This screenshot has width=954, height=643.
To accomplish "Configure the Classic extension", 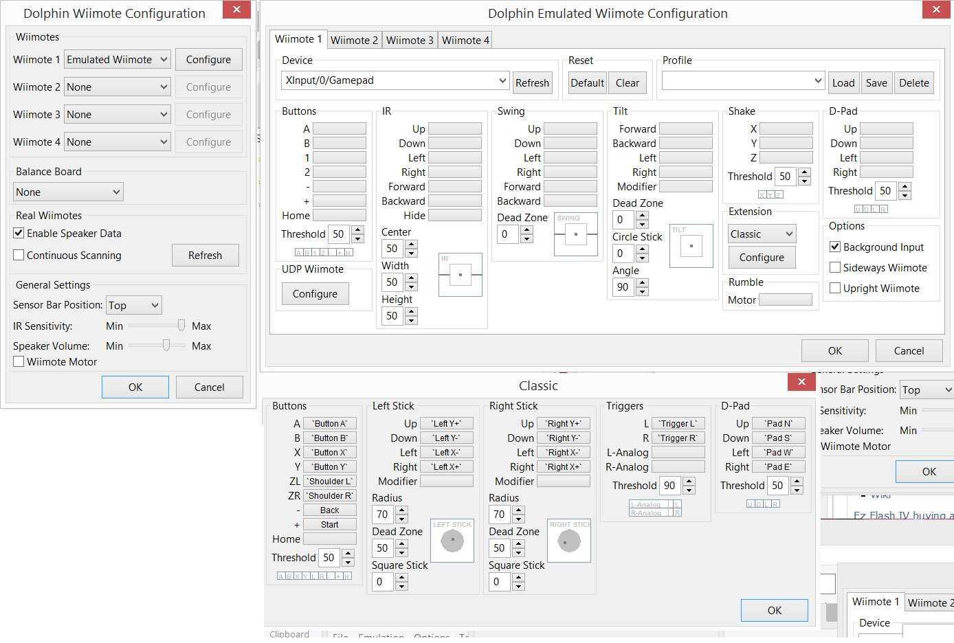I will [762, 257].
